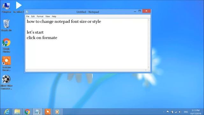This screenshot has width=204, height=115.
Task: Select the Recycle Bin desktop icon
Action: [x=6, y=25]
